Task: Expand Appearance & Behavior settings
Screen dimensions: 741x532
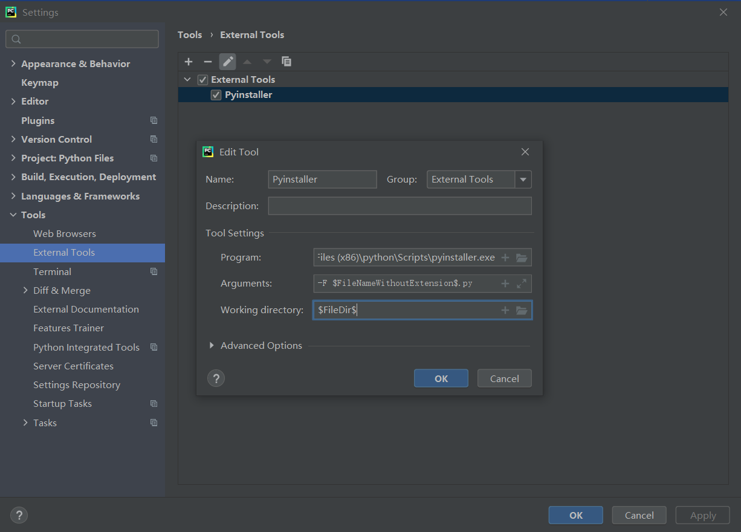Action: [13, 63]
